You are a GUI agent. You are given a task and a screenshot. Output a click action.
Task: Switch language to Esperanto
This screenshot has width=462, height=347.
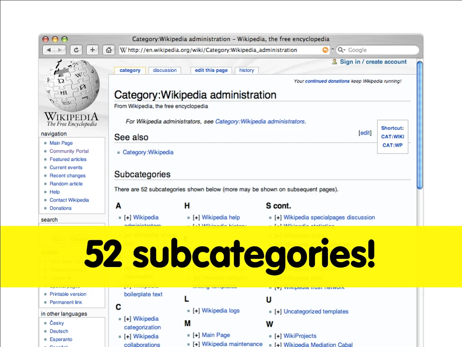(61, 339)
